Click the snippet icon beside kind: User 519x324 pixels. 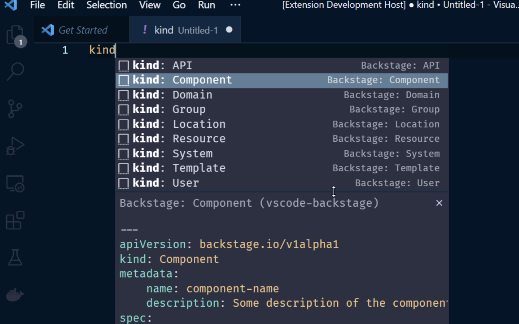click(x=123, y=183)
